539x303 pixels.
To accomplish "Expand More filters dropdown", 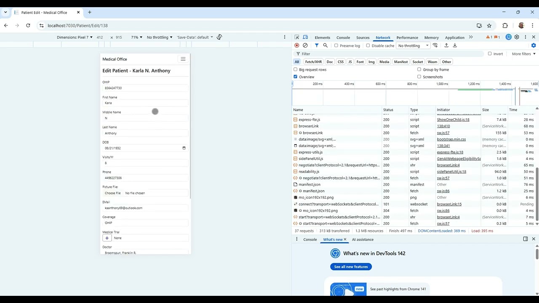I will (x=524, y=54).
